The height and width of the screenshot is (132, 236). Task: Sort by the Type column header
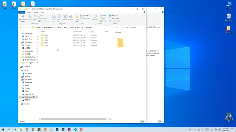(92, 32)
